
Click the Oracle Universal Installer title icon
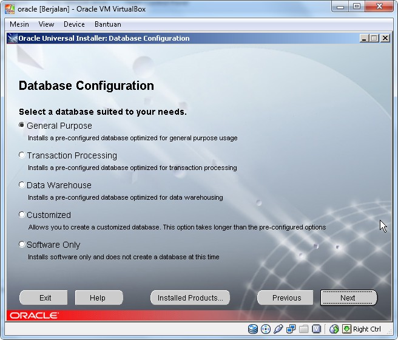[x=12, y=38]
